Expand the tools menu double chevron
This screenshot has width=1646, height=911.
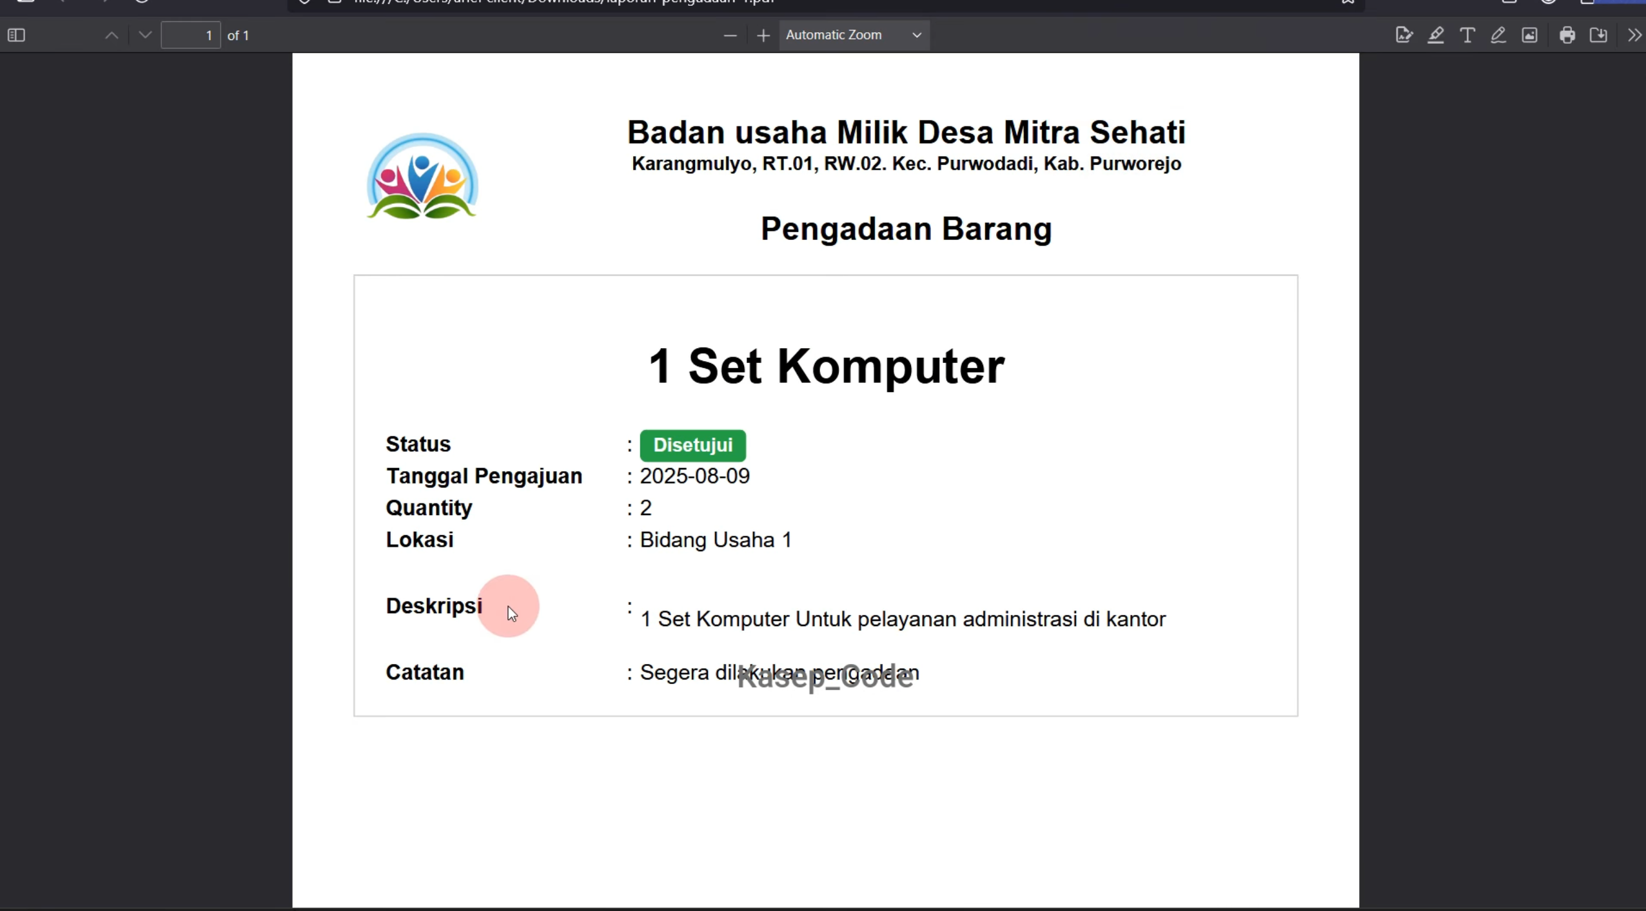pos(1634,35)
